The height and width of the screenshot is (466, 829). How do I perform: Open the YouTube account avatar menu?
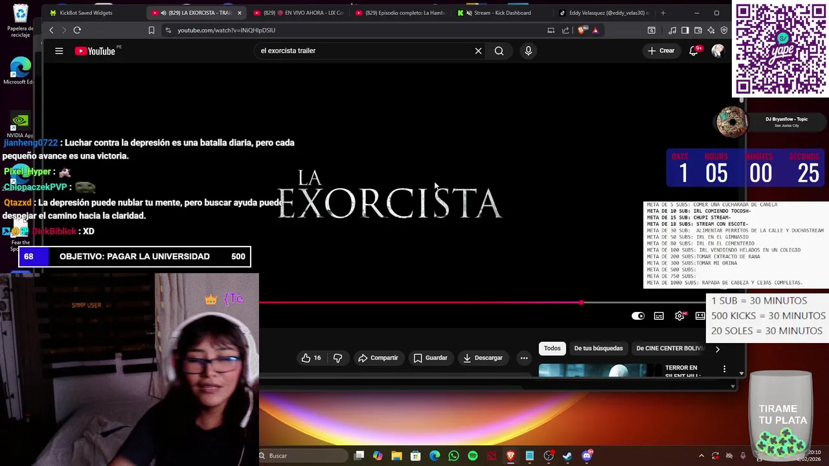(718, 50)
